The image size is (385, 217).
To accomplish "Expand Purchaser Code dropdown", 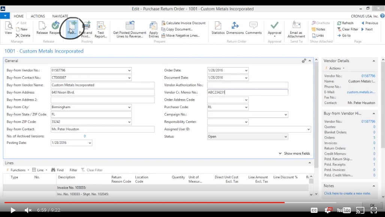I will tap(246, 107).
